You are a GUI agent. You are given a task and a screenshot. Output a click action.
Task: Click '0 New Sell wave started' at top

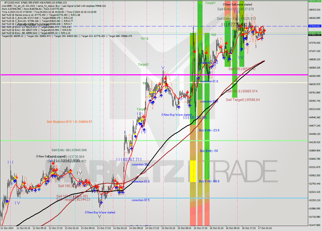click(x=237, y=5)
